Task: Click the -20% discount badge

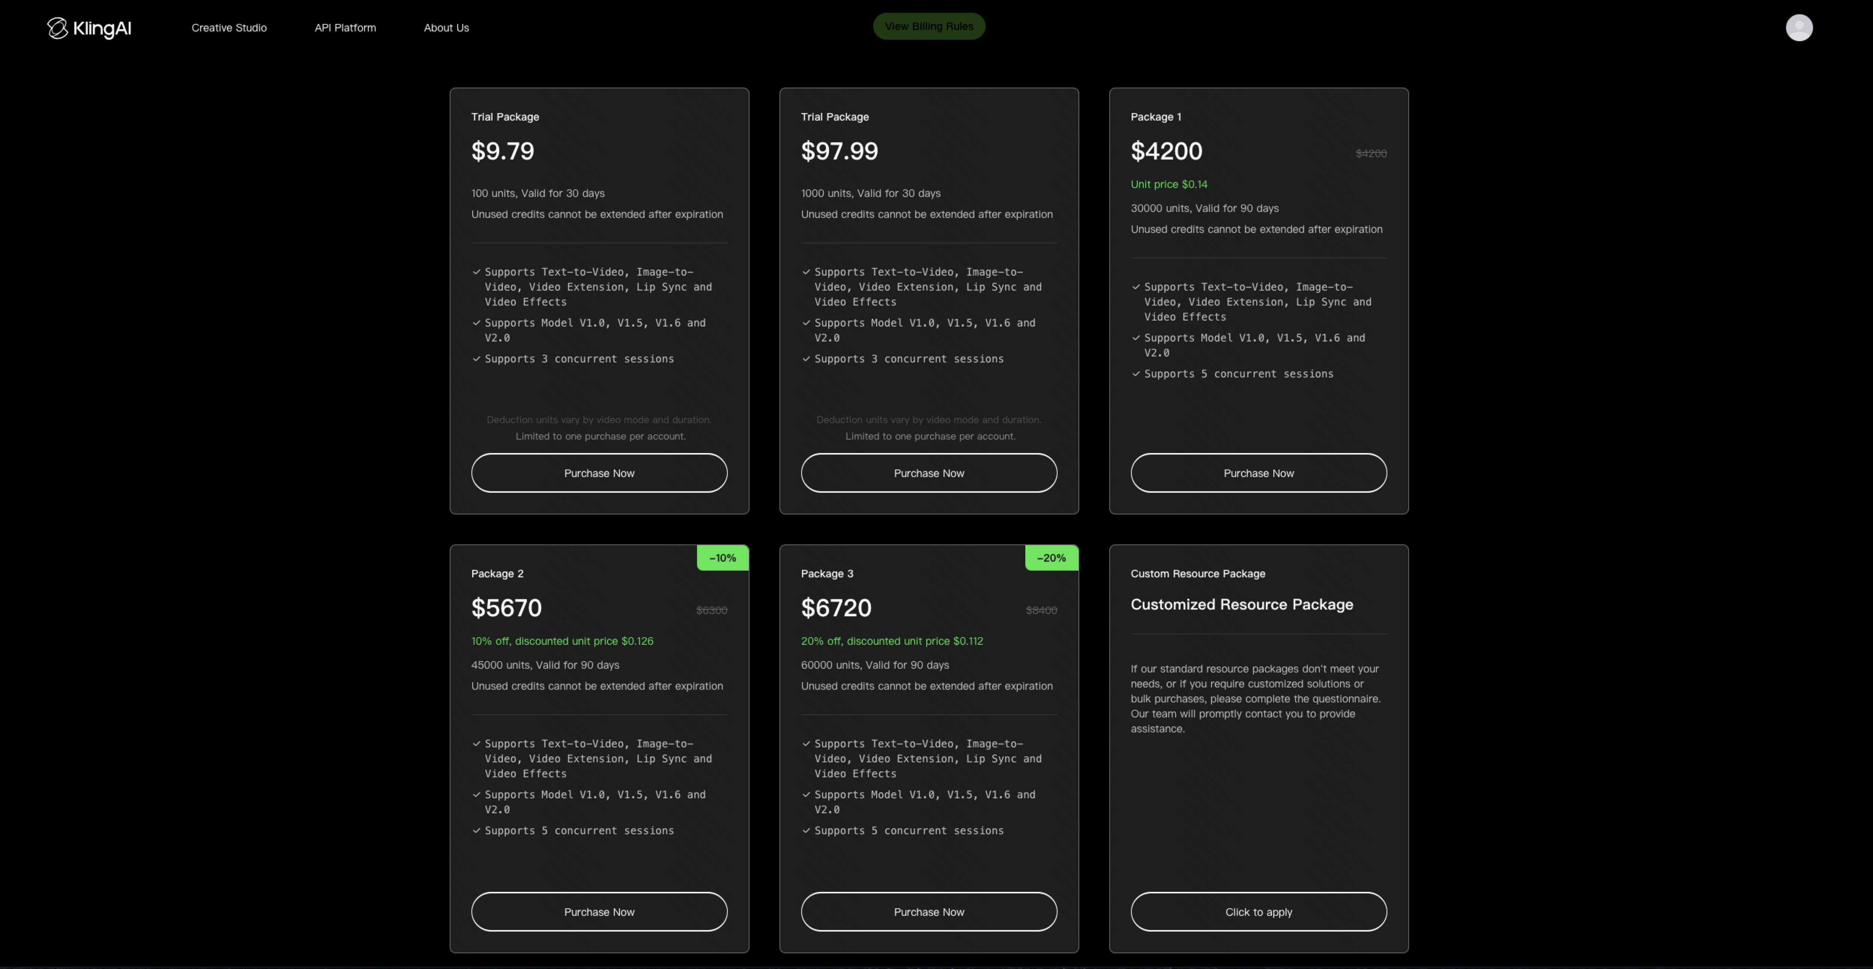Action: tap(1052, 558)
